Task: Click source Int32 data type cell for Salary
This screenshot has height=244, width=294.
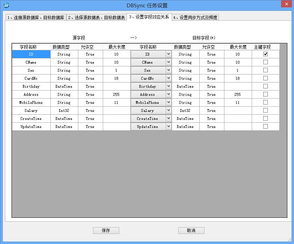Action: tap(64, 111)
